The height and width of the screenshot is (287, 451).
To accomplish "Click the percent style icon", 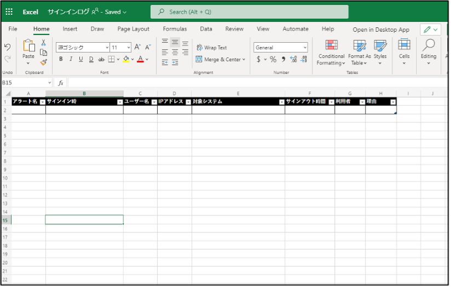I will [x=273, y=59].
